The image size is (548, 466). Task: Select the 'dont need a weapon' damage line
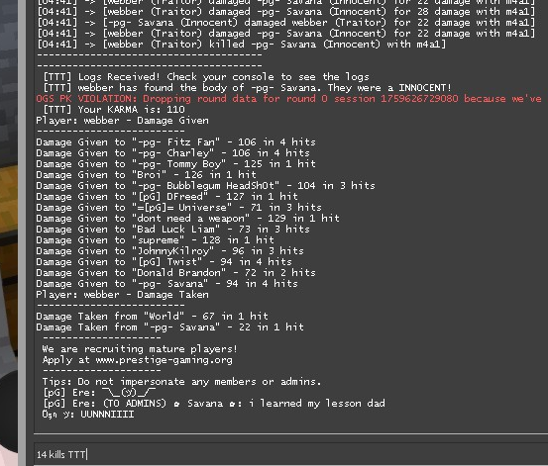(x=187, y=219)
